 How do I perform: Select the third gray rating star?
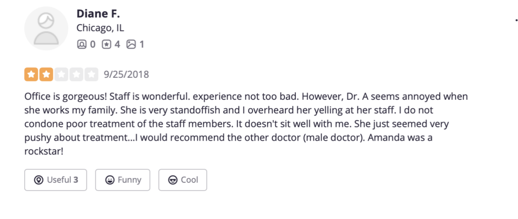(61, 74)
